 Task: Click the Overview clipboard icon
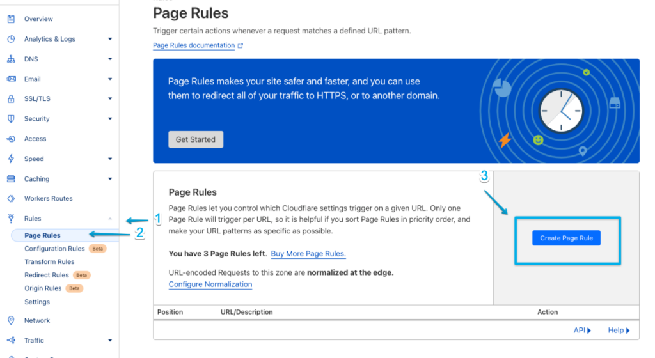(11, 19)
